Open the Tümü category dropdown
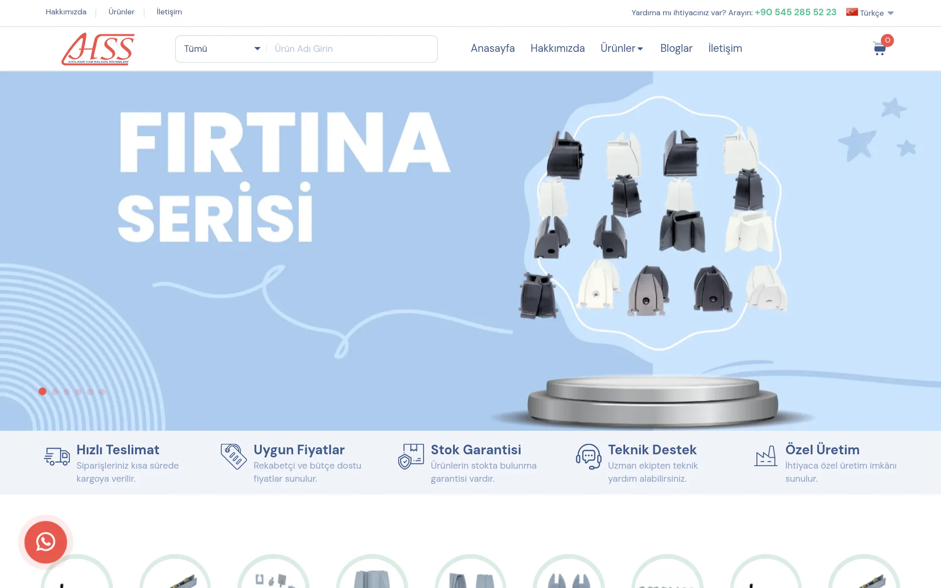 (221, 49)
